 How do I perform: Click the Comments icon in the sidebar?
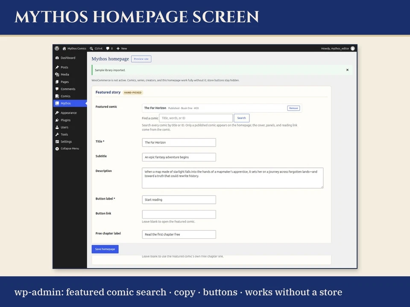click(x=57, y=89)
